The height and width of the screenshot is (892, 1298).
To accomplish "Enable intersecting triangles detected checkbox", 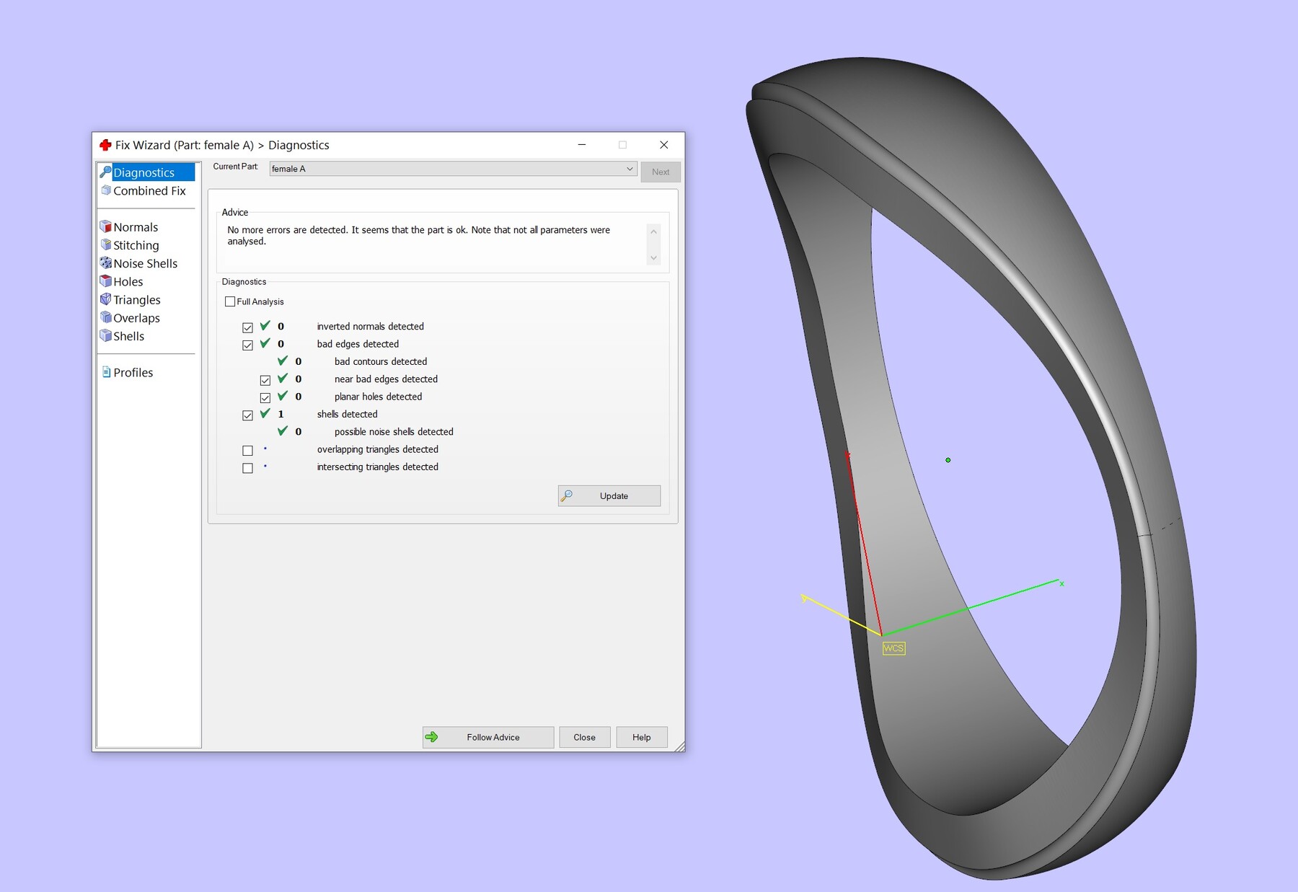I will pos(247,468).
